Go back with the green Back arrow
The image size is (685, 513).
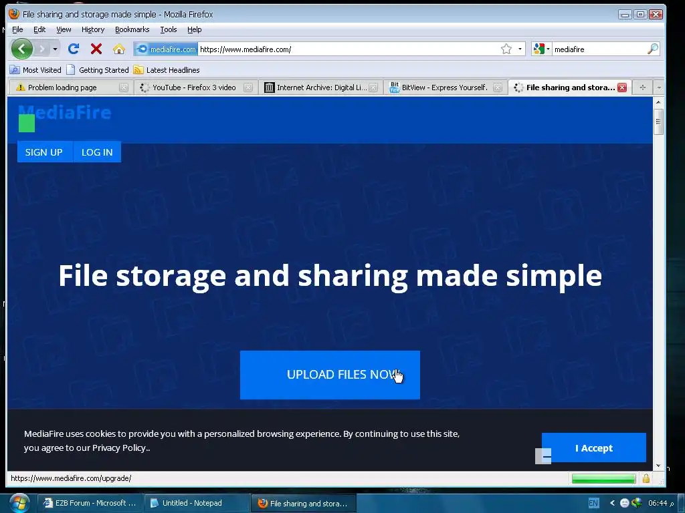pos(22,48)
